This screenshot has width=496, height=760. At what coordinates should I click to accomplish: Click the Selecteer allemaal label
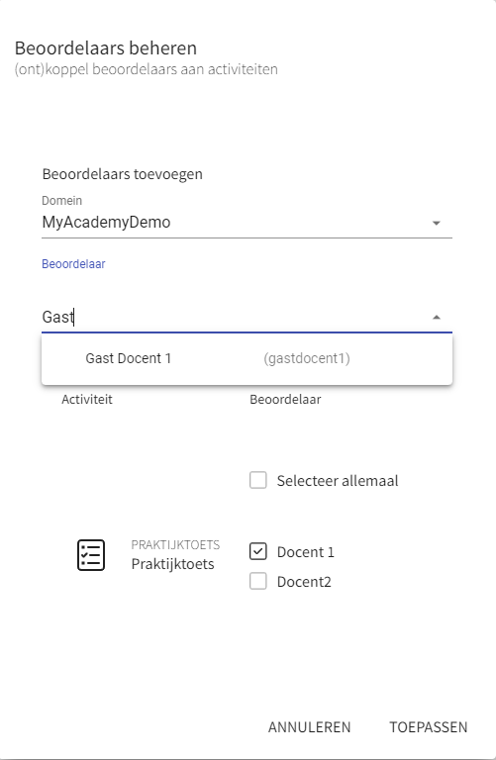pyautogui.click(x=338, y=481)
